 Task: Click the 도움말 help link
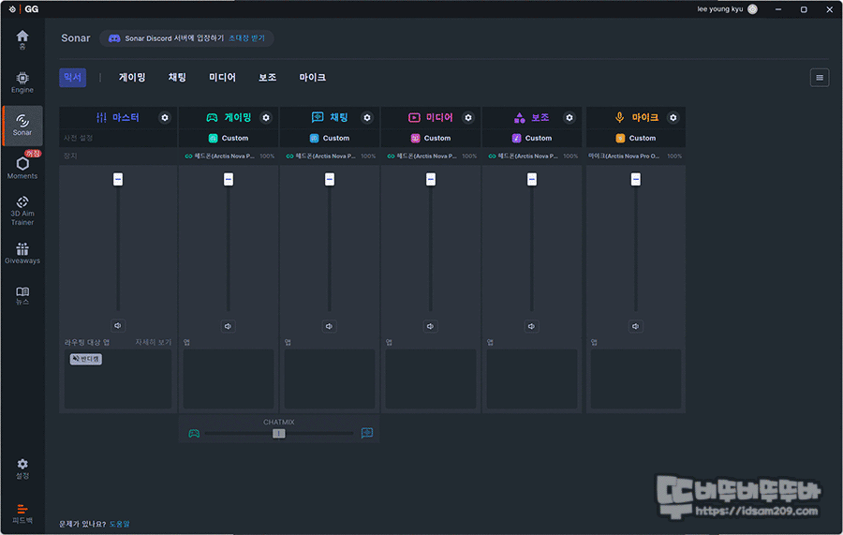tap(119, 524)
